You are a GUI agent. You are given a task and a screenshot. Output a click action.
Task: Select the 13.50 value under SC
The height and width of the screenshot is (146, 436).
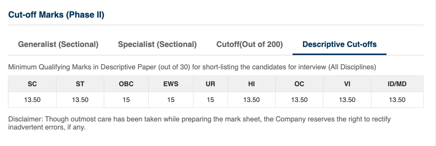(32, 100)
